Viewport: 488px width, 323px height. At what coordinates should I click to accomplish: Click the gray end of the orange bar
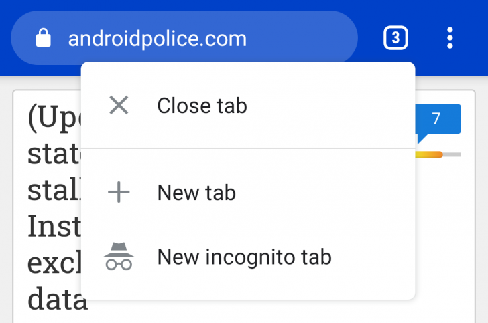[452, 154]
